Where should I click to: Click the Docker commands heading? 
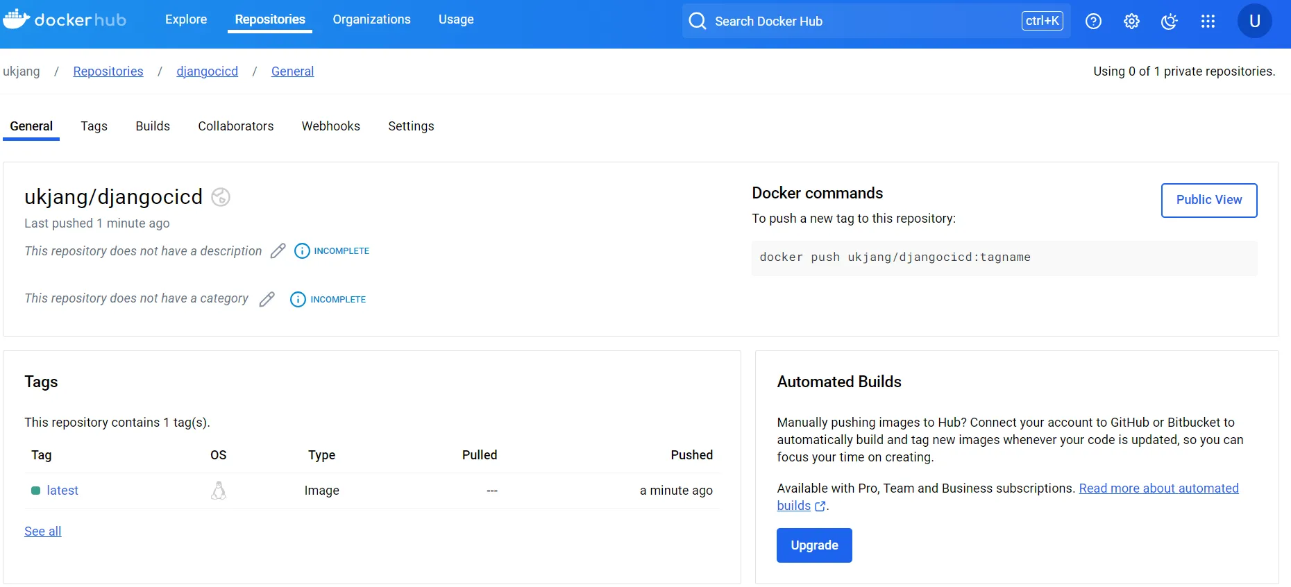tap(818, 193)
